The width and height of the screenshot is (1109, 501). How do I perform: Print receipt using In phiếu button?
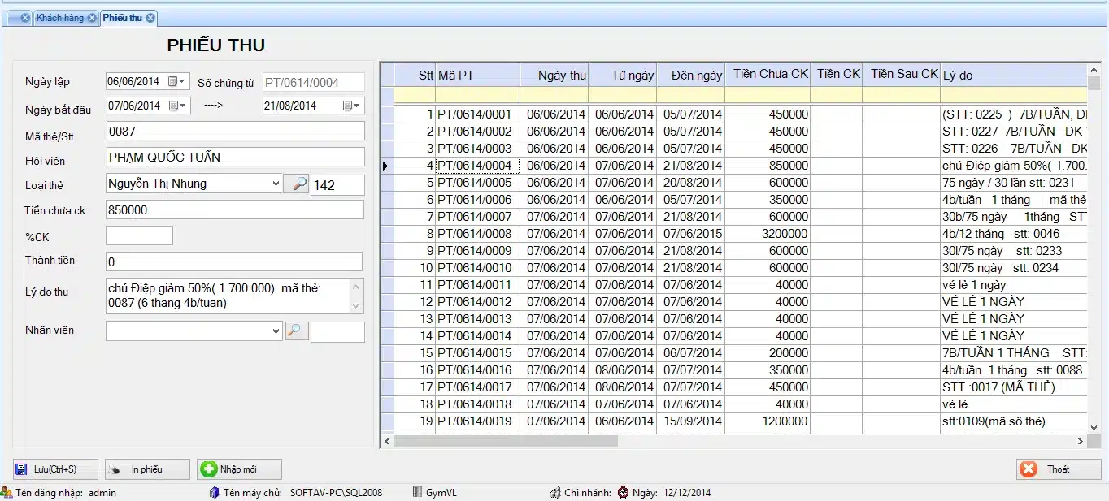(x=147, y=469)
